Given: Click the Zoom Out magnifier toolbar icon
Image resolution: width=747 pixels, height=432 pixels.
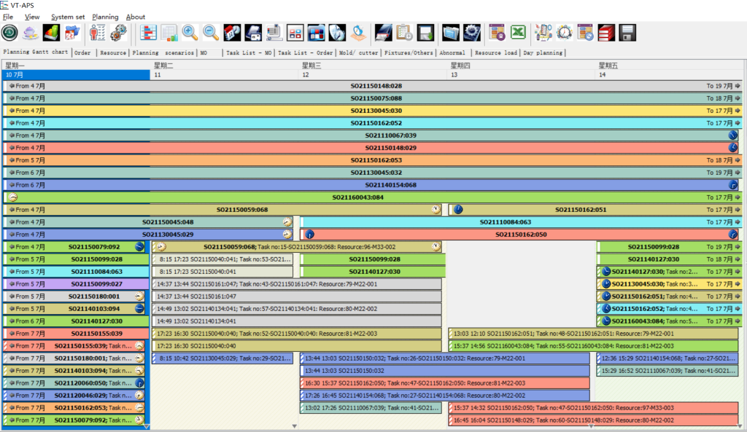Looking at the screenshot, I should (212, 33).
